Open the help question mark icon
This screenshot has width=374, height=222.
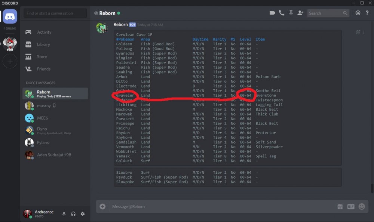tap(367, 13)
